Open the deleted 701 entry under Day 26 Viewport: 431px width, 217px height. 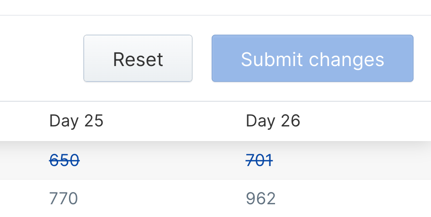(259, 160)
